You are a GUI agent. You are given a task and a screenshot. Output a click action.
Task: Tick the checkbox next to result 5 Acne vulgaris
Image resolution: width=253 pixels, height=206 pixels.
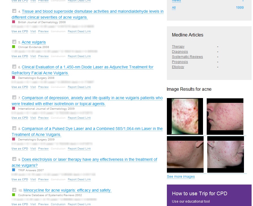[14, 42]
